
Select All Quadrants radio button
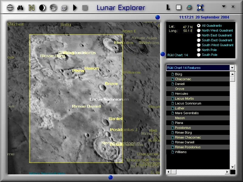tap(199, 26)
